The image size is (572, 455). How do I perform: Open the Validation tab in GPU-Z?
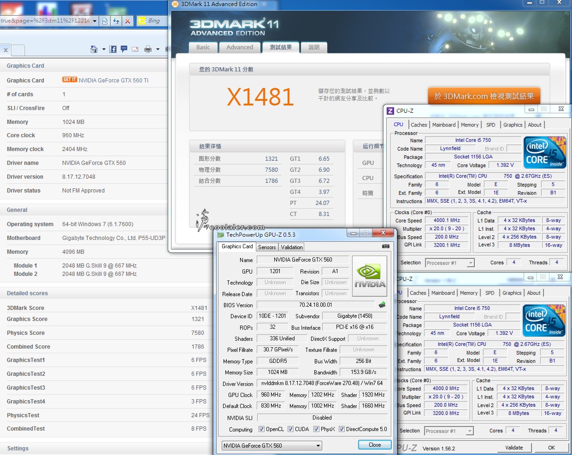click(x=292, y=247)
